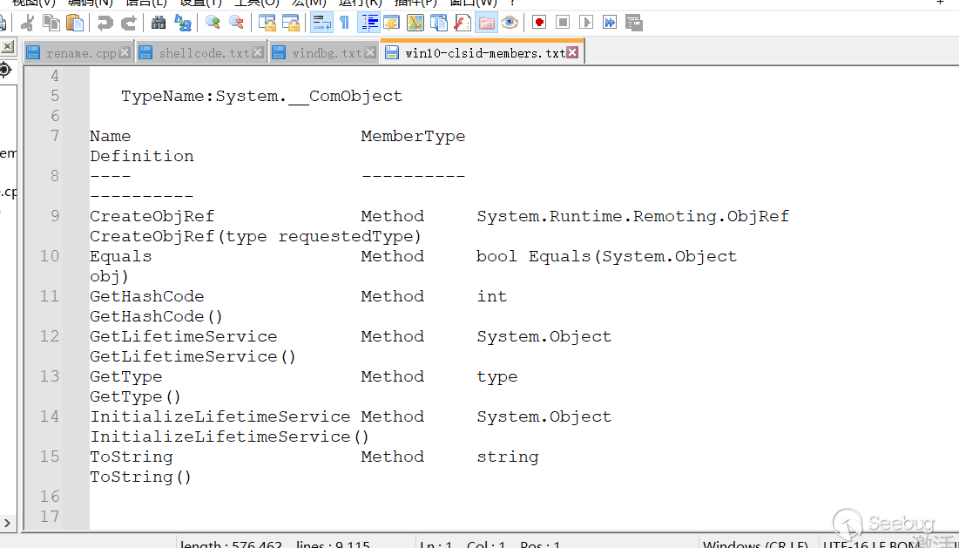This screenshot has width=959, height=548.
Task: Close the shellcode.txt tab
Action: 258,52
